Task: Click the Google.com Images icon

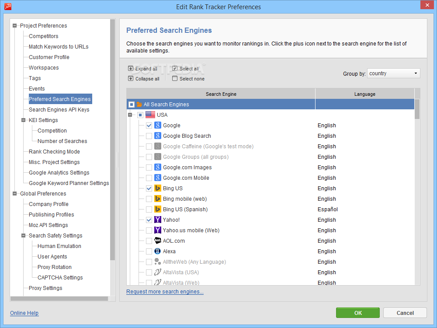Action: (158, 167)
